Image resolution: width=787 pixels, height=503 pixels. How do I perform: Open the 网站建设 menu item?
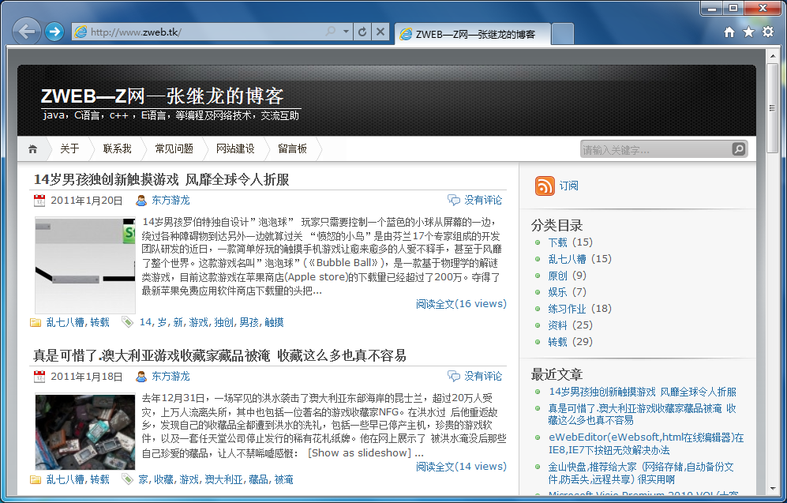[x=235, y=148]
